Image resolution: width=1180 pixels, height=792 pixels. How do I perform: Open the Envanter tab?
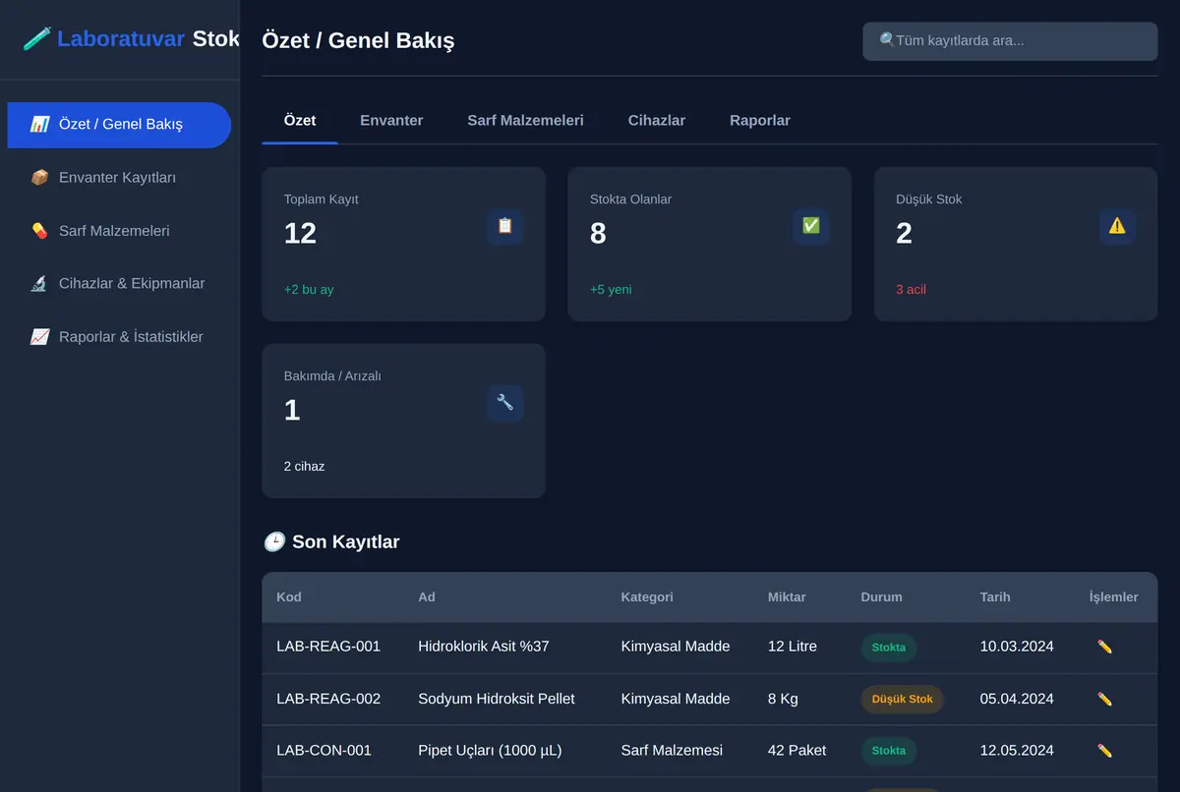coord(391,121)
